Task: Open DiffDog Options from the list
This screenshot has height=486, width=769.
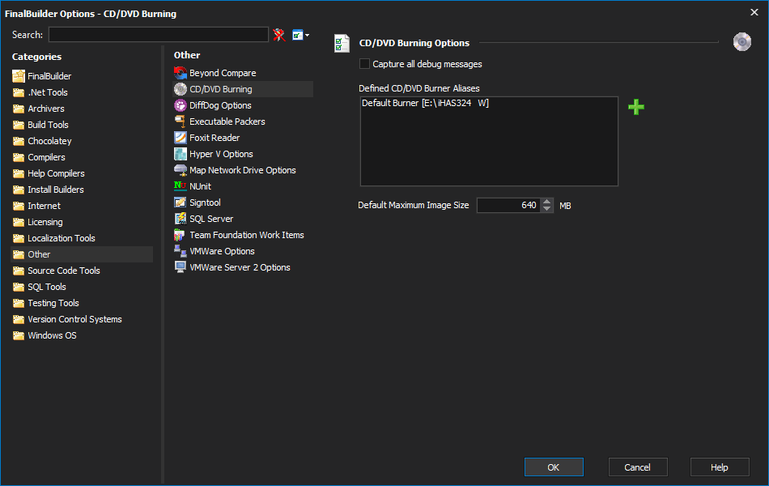Action: click(x=220, y=105)
